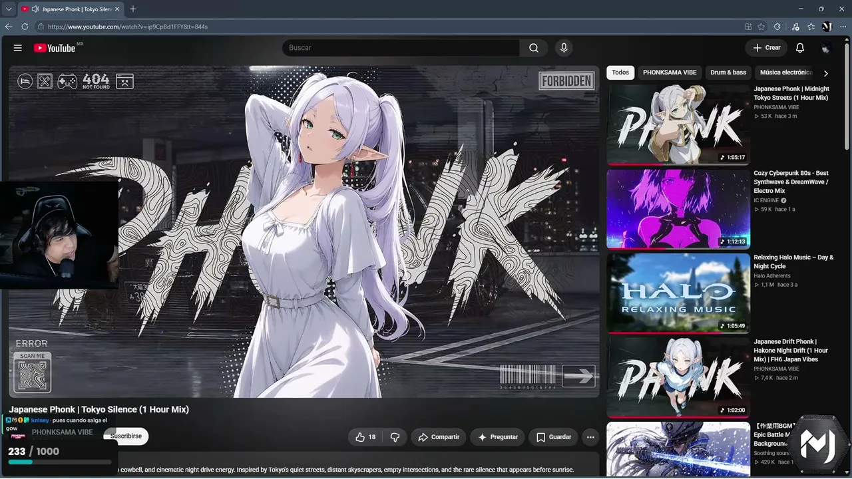Open the favorites list icon
The image size is (852, 479).
coord(811,27)
